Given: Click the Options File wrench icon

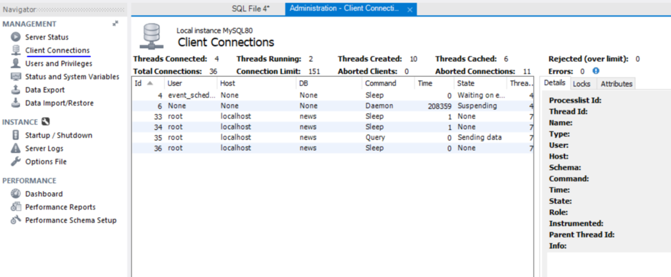Looking at the screenshot, I should (x=16, y=162).
